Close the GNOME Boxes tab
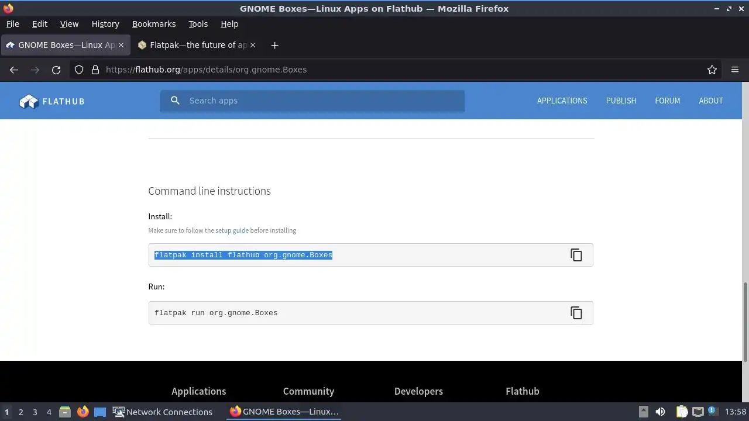 coord(121,45)
